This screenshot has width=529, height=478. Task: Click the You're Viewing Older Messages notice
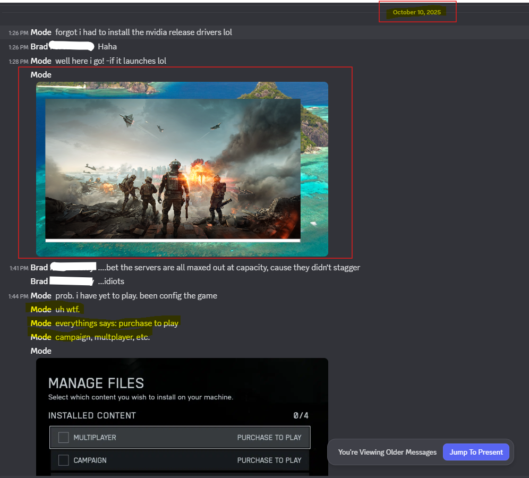(x=387, y=452)
